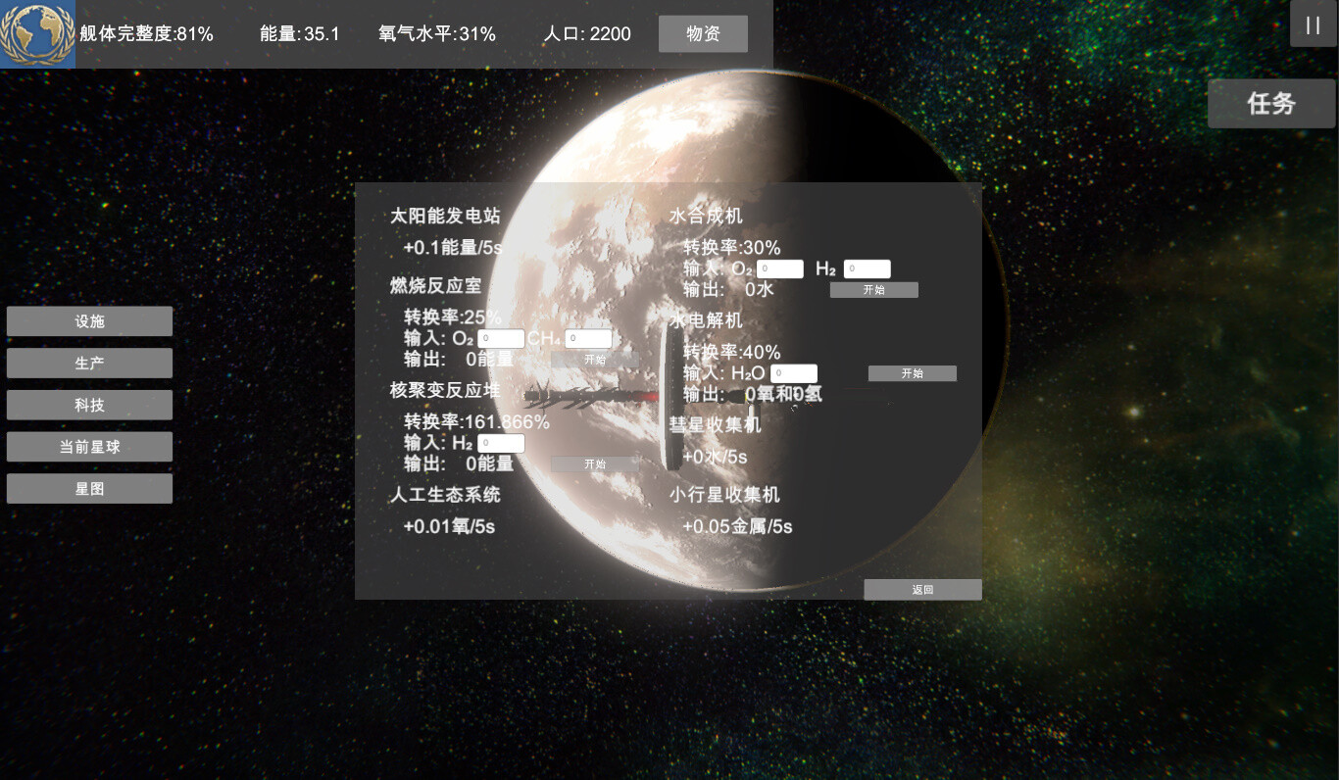Start the 燃烧反应室 combustion reaction
The image size is (1339, 780).
595,359
